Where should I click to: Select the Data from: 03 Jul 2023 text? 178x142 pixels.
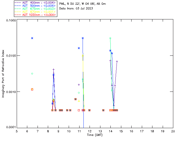(76, 8)
